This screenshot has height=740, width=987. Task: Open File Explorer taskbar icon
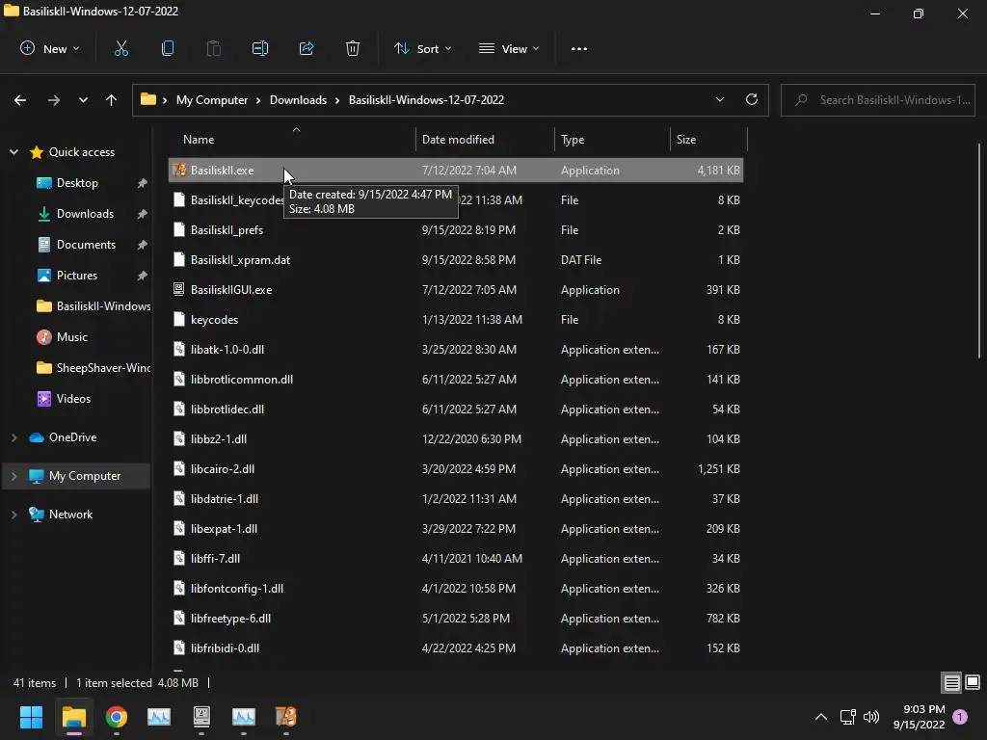tap(73, 717)
